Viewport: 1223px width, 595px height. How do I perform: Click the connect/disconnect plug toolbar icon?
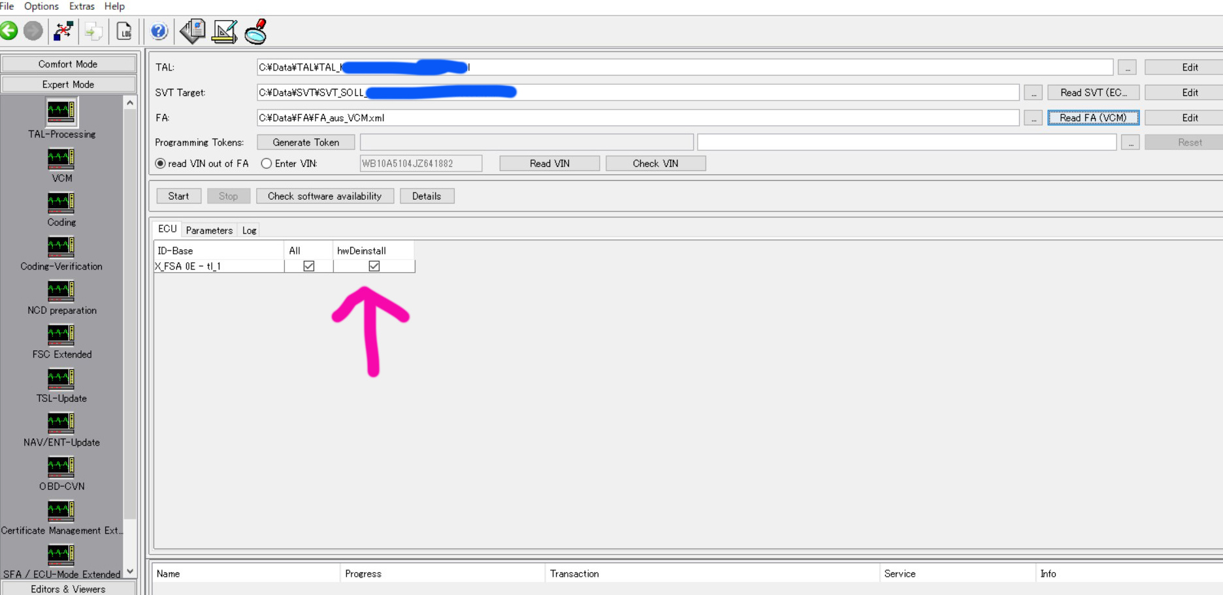click(x=63, y=31)
